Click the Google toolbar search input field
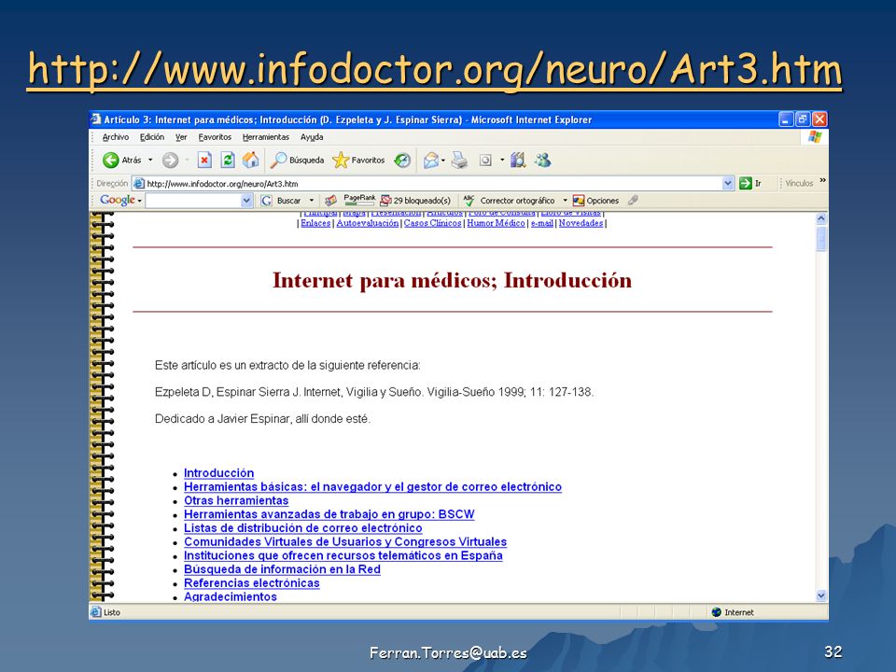The height and width of the screenshot is (672, 896). click(194, 201)
